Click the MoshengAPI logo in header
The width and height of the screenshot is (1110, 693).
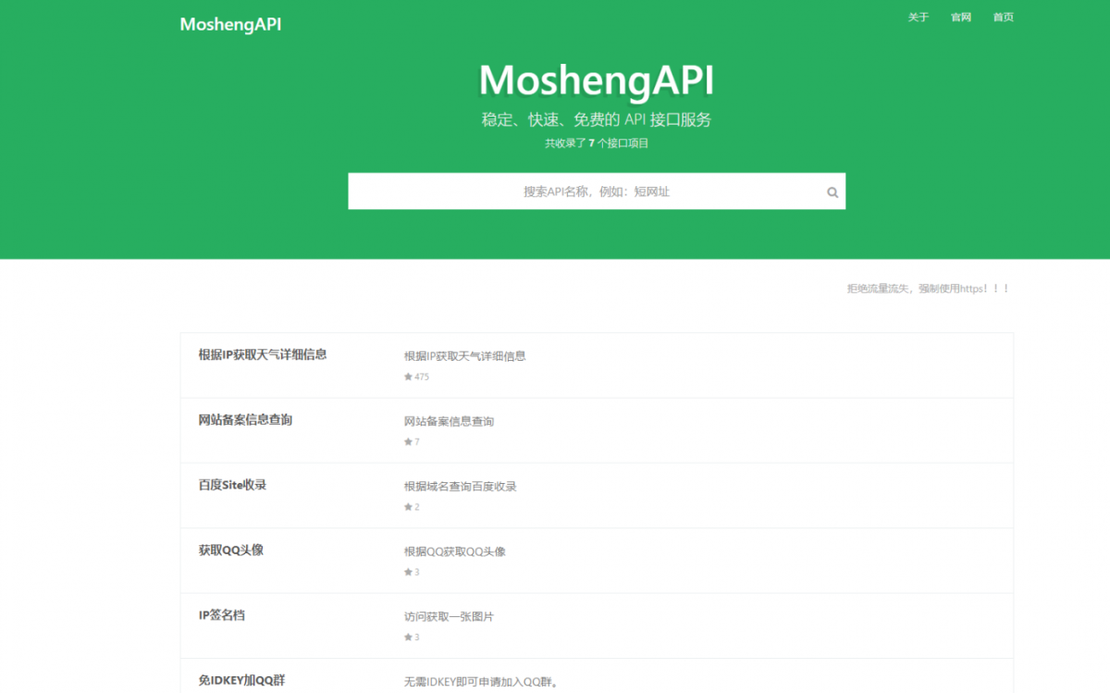point(230,24)
